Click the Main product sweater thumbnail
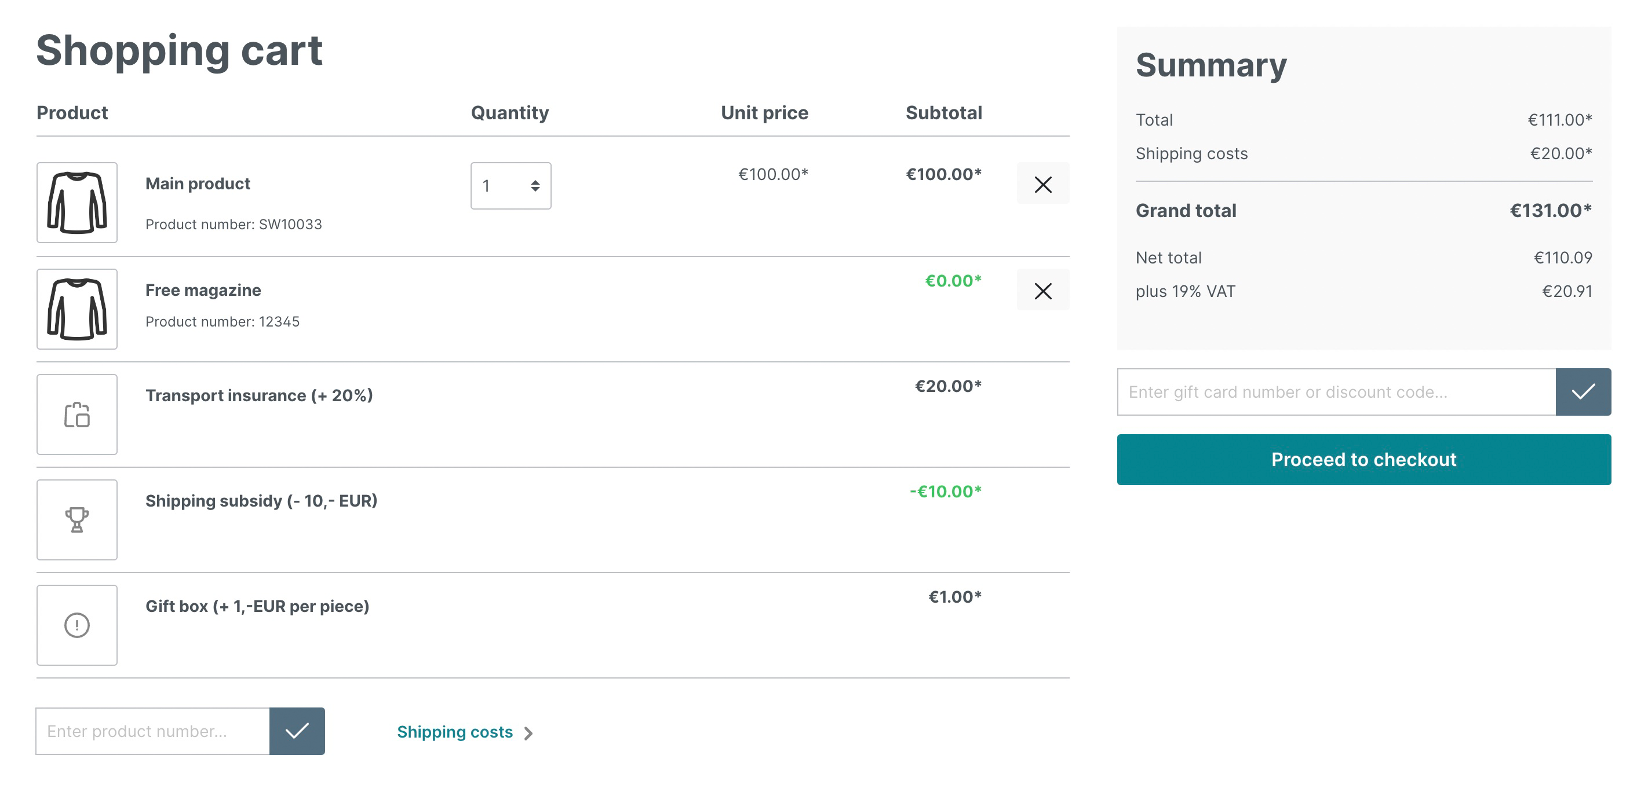Viewport: 1648px width, 792px height. (76, 202)
